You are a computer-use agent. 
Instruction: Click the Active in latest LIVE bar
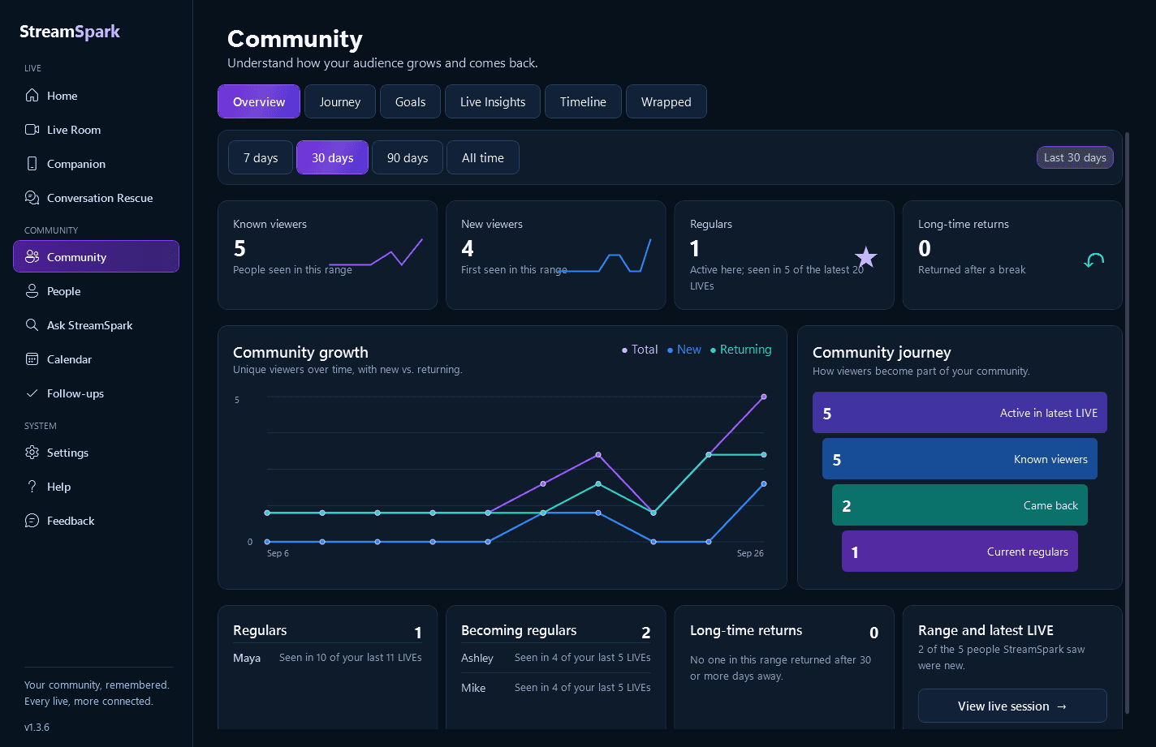pyautogui.click(x=960, y=413)
